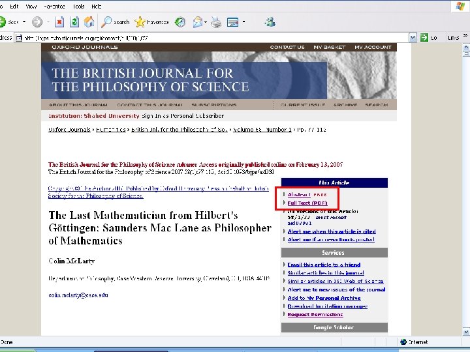Open the Edit menu
Screen dimensions: 470x352
(14, 7)
